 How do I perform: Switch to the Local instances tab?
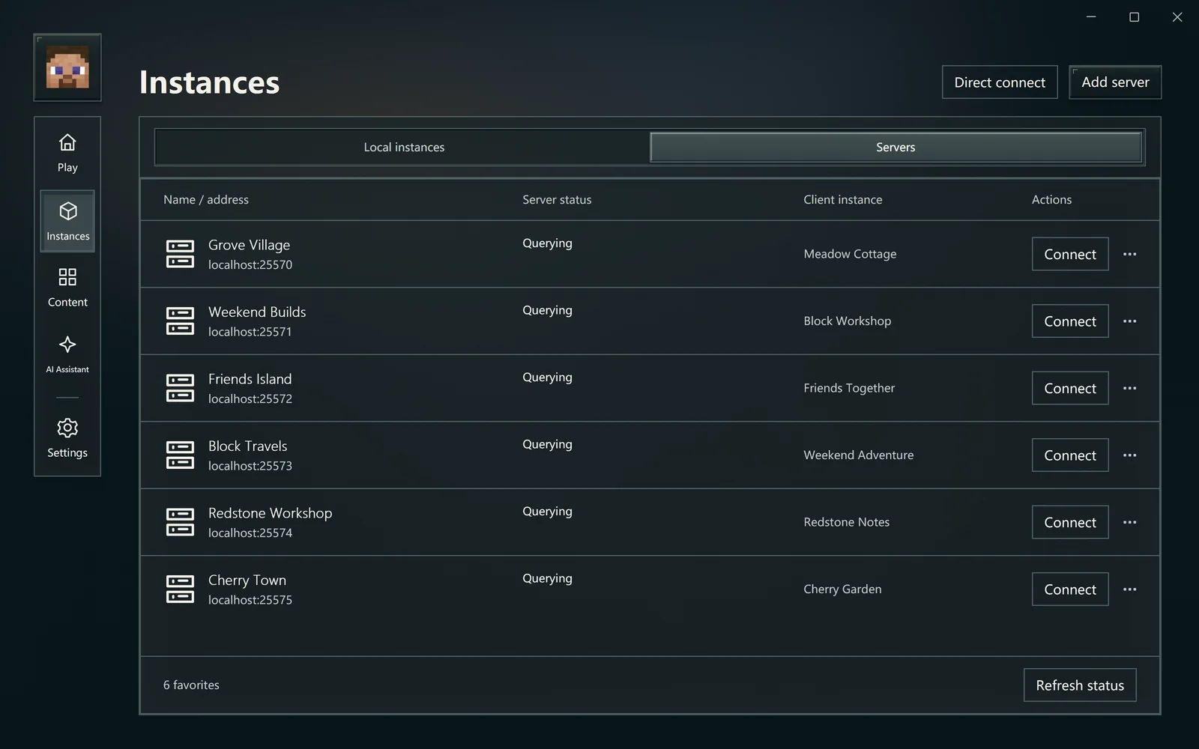pos(404,147)
